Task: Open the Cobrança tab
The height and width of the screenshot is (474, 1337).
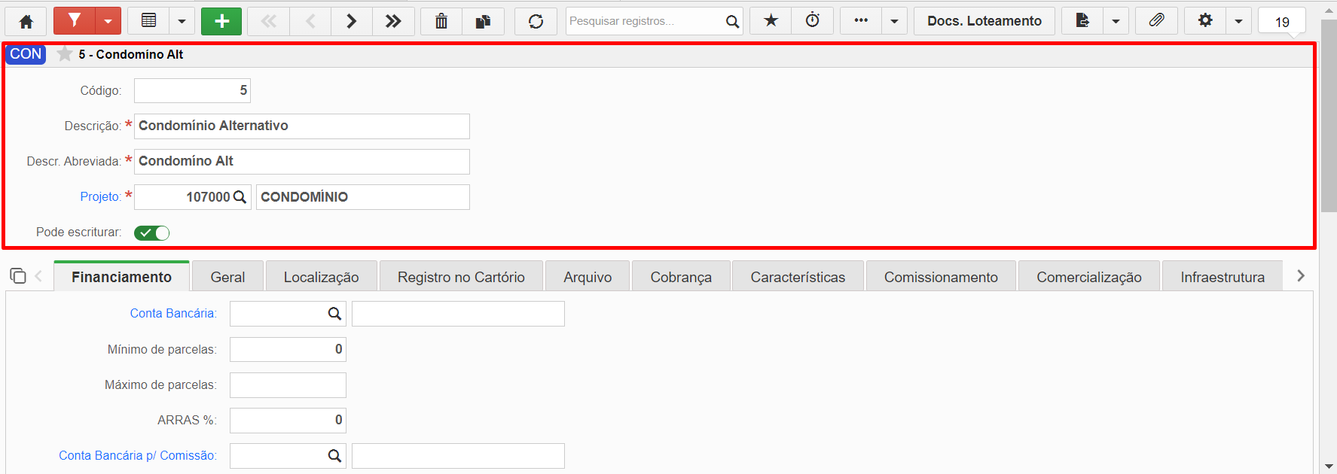Action: point(681,277)
